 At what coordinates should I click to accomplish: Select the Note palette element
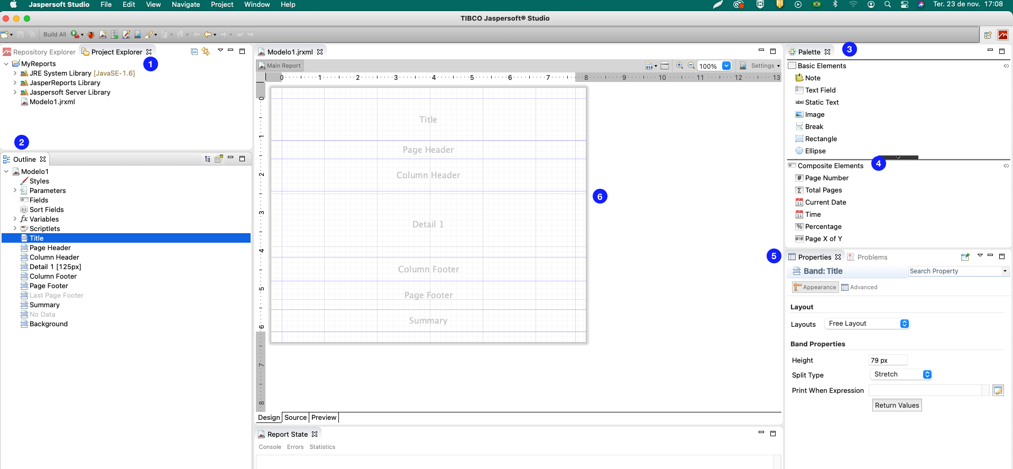[x=808, y=78]
